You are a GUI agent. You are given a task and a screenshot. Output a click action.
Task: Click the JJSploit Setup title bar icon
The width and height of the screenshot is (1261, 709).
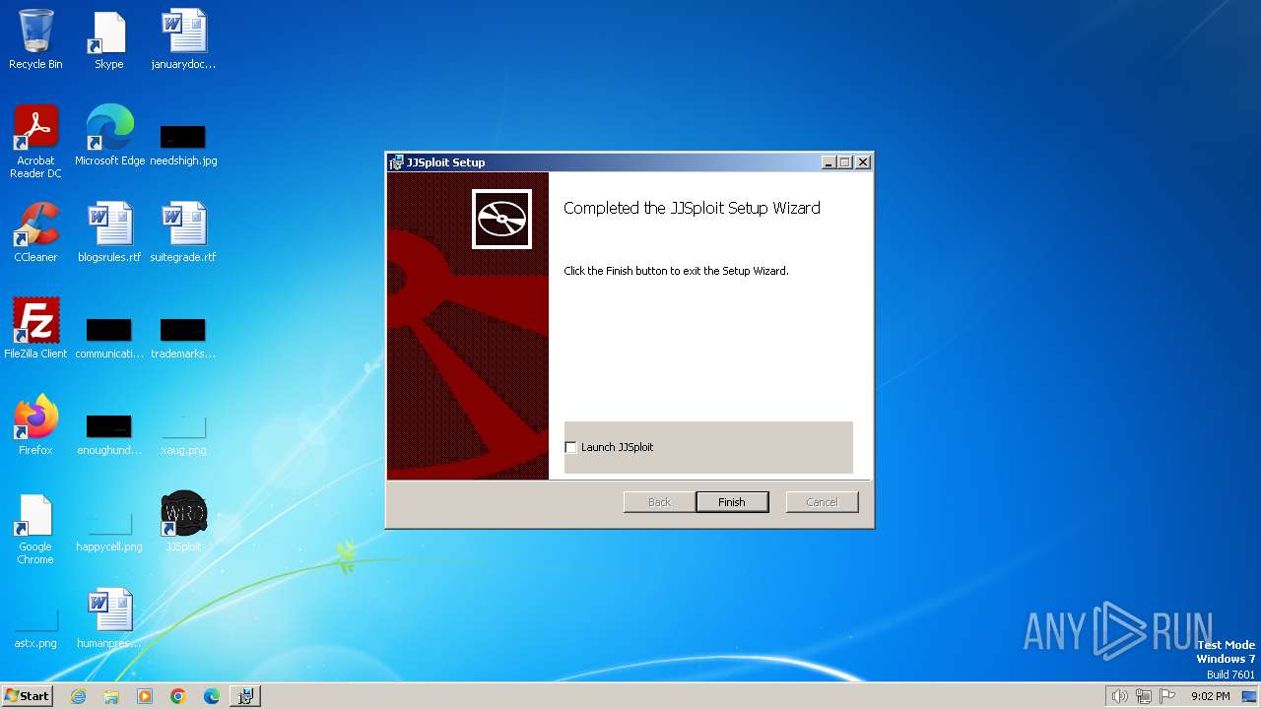coord(397,162)
